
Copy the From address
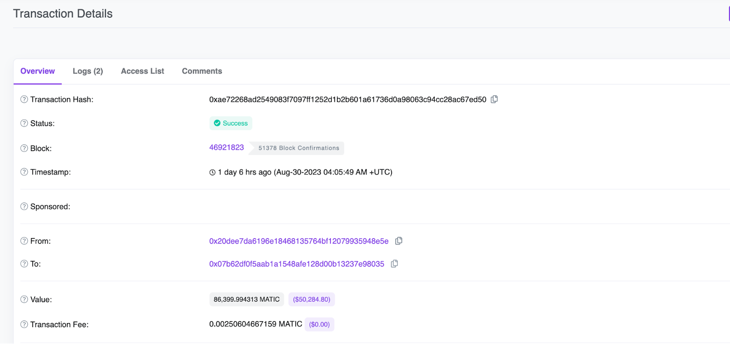click(399, 241)
